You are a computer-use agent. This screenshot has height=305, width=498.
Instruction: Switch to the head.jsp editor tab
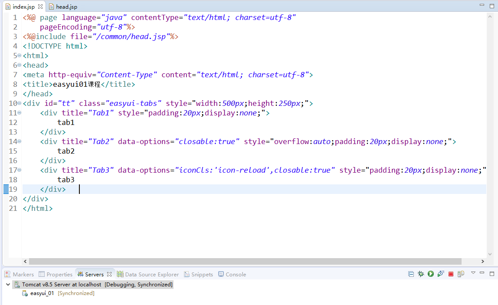tap(63, 7)
